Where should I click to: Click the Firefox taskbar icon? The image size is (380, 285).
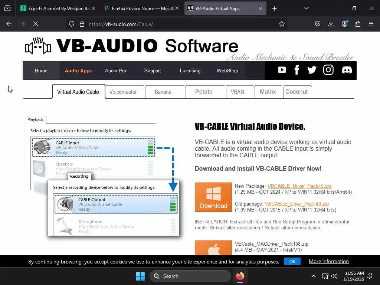coord(240,276)
